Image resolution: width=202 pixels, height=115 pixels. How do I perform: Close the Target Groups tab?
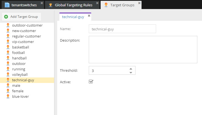tap(139, 3)
